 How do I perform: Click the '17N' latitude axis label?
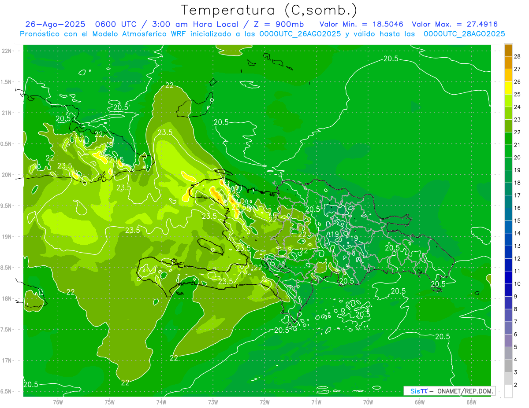pos(7,360)
